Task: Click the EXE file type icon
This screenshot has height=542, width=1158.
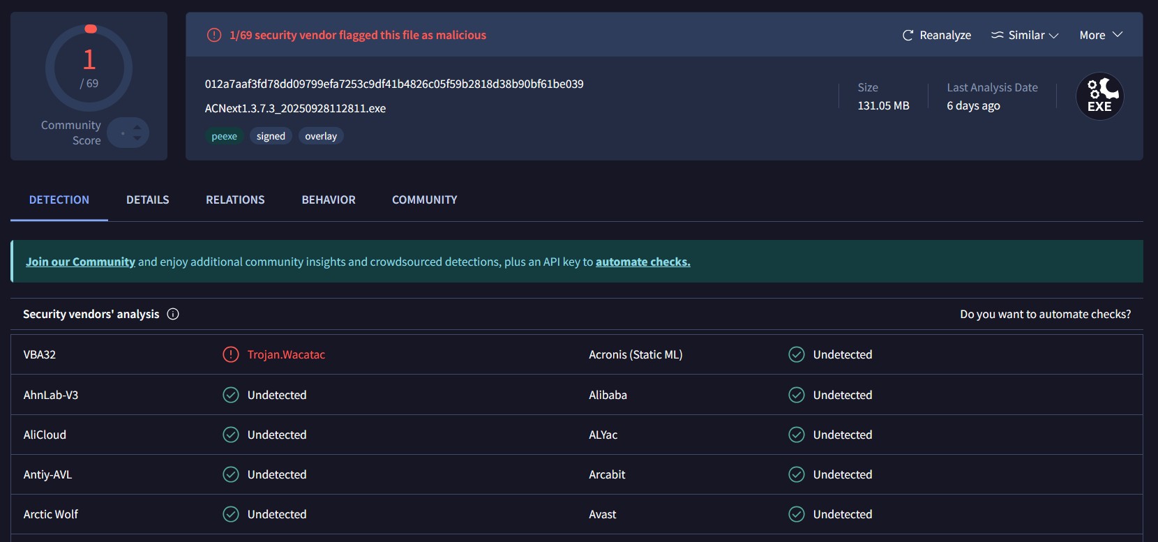Action: (1099, 96)
